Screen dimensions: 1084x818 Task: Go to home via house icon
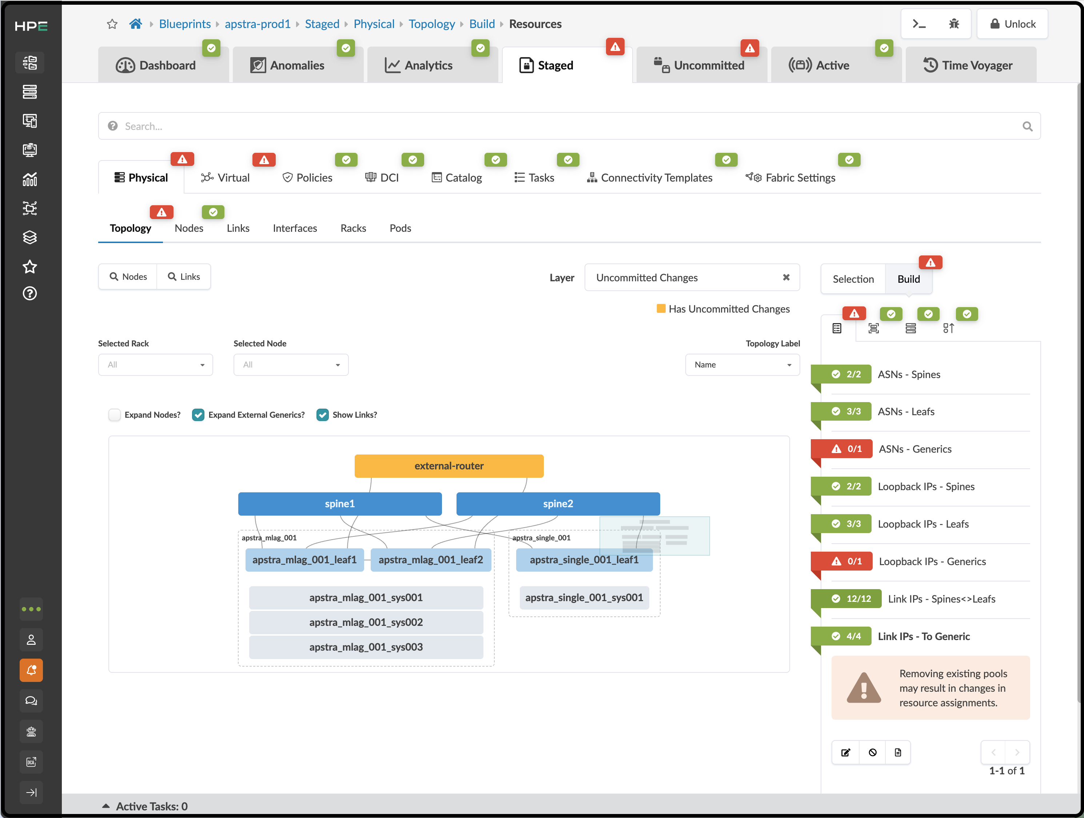(x=136, y=24)
